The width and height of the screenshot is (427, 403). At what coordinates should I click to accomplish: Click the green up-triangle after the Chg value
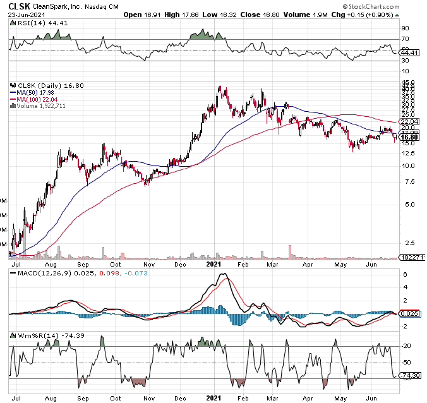click(397, 15)
